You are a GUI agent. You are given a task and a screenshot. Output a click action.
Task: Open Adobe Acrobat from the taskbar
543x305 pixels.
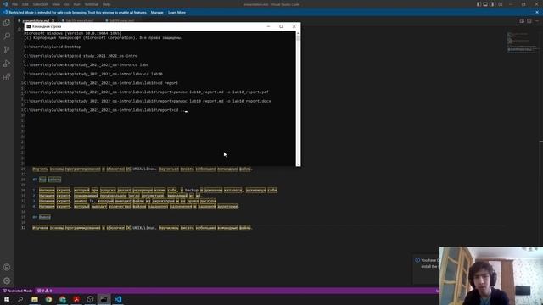[76, 299]
